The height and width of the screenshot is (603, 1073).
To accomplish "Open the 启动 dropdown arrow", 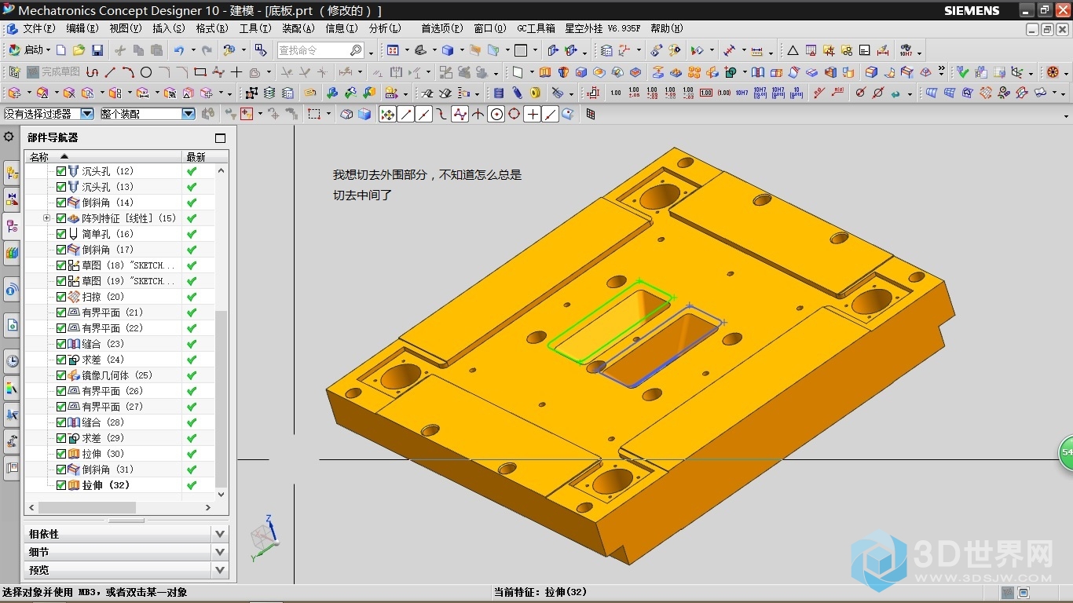I will tap(48, 50).
